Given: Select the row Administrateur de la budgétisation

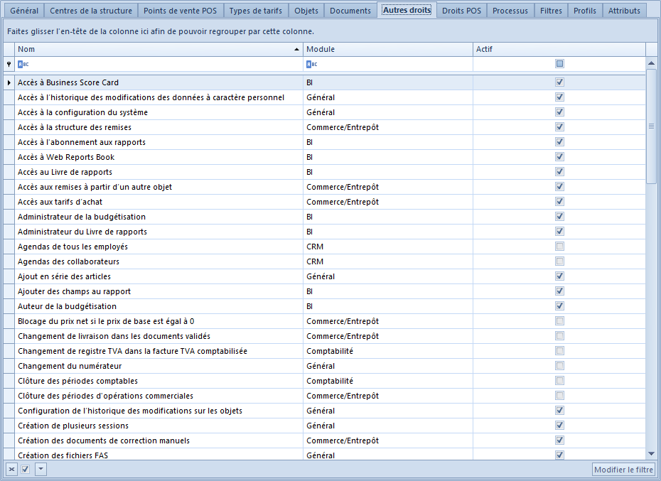Looking at the screenshot, I should point(324,217).
